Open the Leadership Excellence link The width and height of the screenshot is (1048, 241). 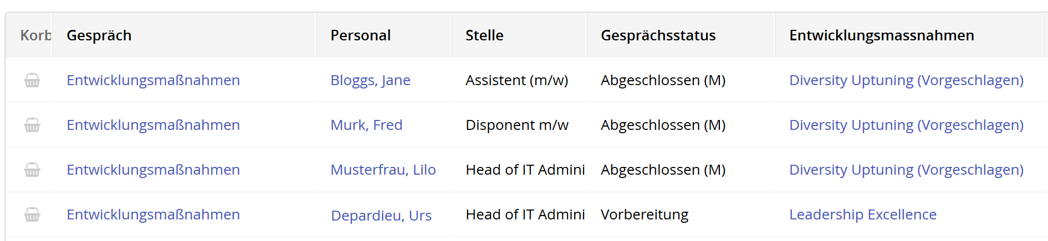(863, 214)
